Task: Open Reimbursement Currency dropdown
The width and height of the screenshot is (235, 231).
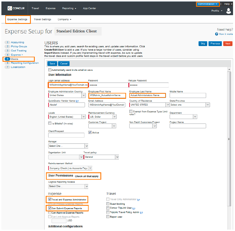Action: coord(114,117)
